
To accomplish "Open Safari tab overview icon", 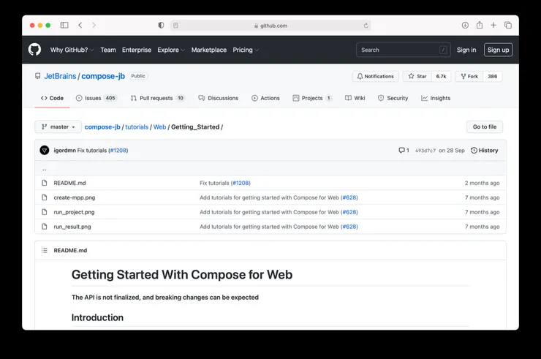I will [508, 26].
